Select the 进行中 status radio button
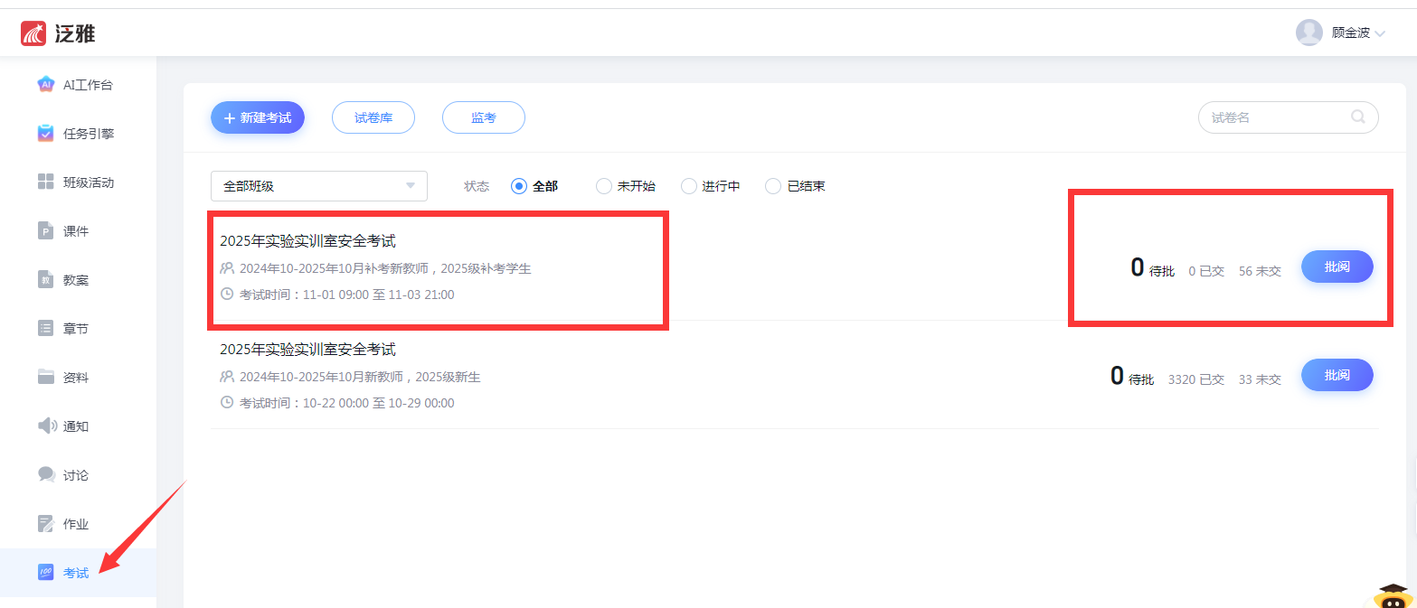The width and height of the screenshot is (1417, 608). point(689,186)
